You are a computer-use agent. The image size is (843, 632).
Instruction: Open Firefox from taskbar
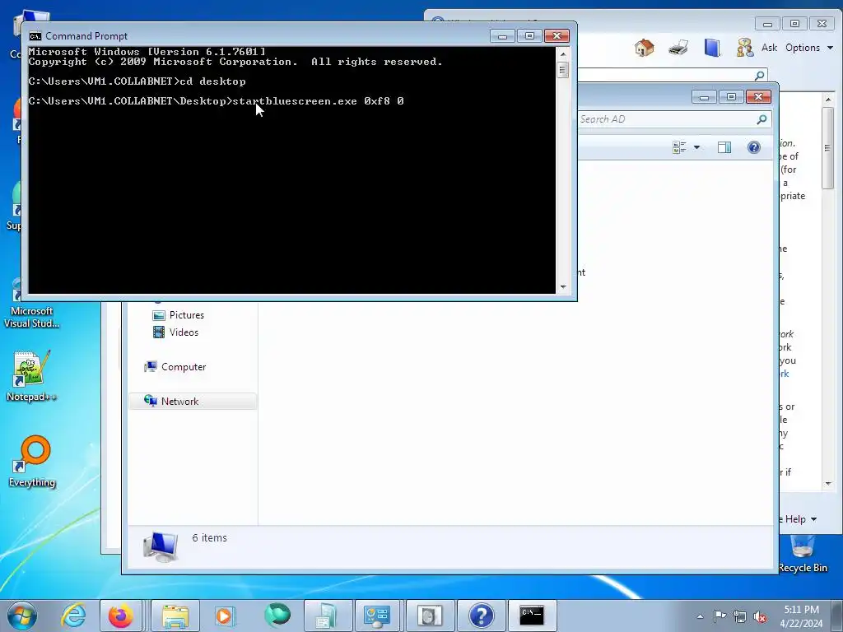click(120, 616)
